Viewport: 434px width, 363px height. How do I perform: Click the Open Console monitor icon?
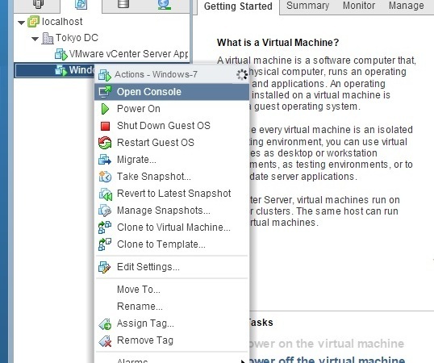(x=105, y=92)
